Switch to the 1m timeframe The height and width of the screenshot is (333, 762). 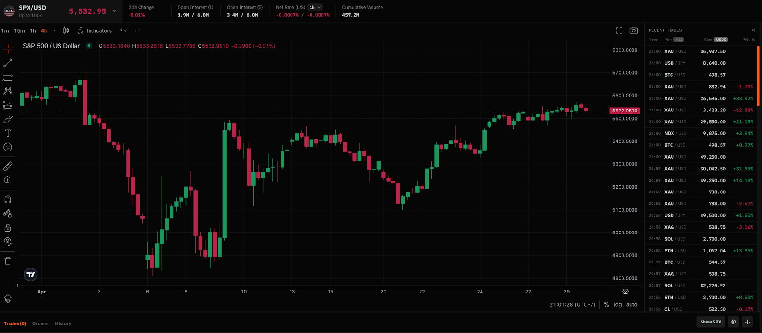5,30
